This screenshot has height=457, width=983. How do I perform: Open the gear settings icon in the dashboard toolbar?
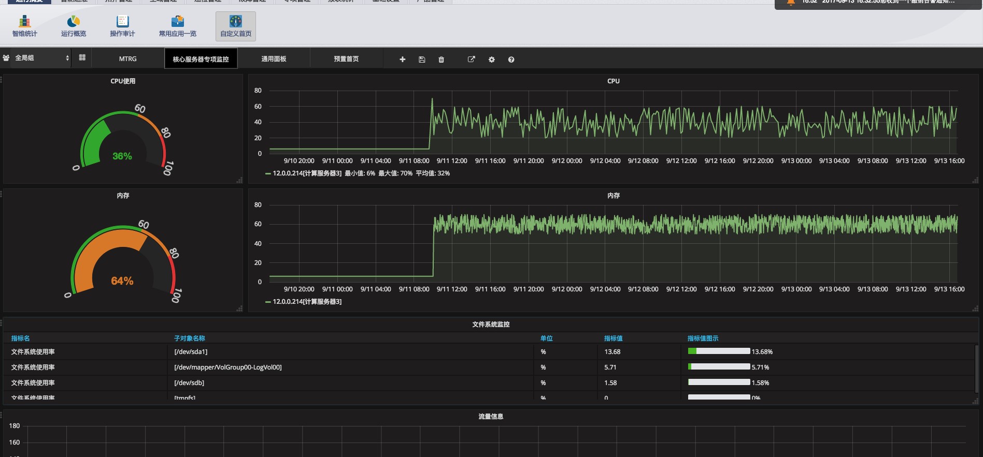pyautogui.click(x=491, y=60)
